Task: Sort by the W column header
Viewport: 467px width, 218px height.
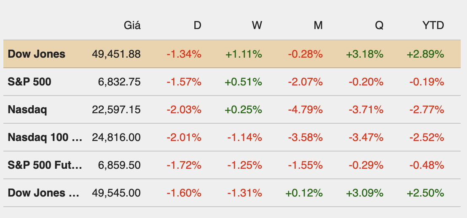Action: pyautogui.click(x=257, y=25)
